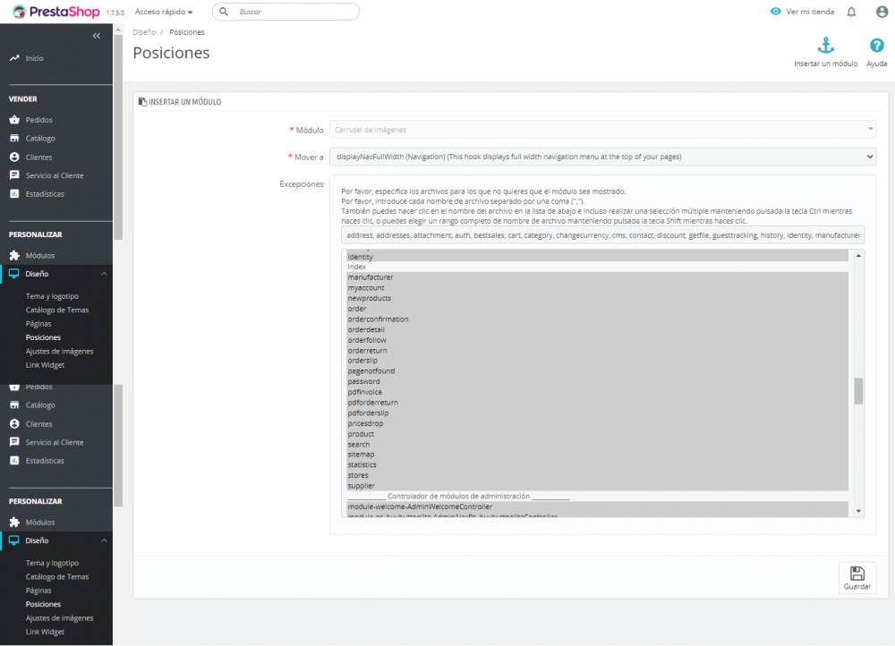Click the Diseño monitor icon in sidebar
Image resolution: width=895 pixels, height=646 pixels.
(x=13, y=274)
